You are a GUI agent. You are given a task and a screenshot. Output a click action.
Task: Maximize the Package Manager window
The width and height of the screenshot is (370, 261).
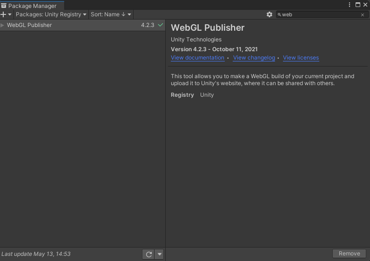[358, 5]
